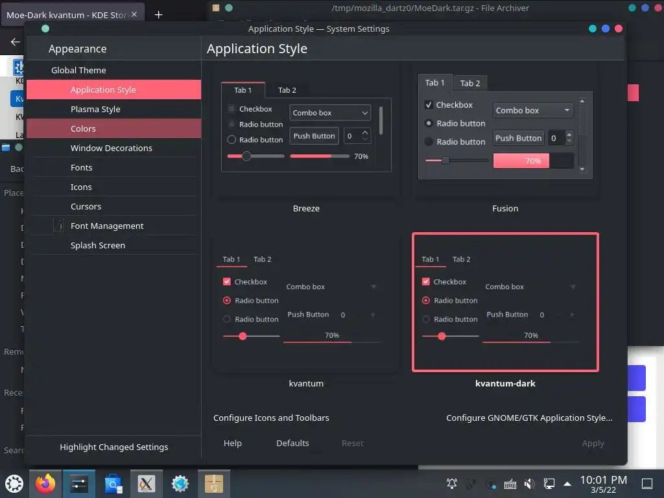Open Icons settings page
This screenshot has height=498, width=664.
click(113, 187)
